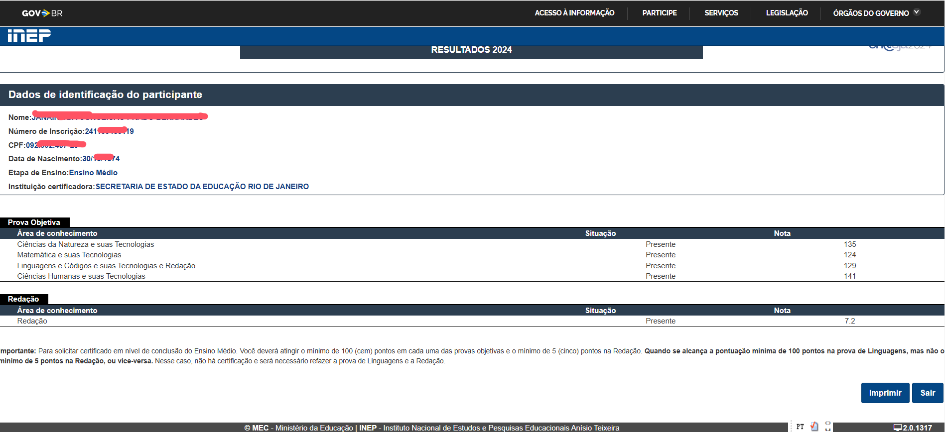Screen dimensions: 945x432
Task: Click the score 124
Action: [x=850, y=255]
